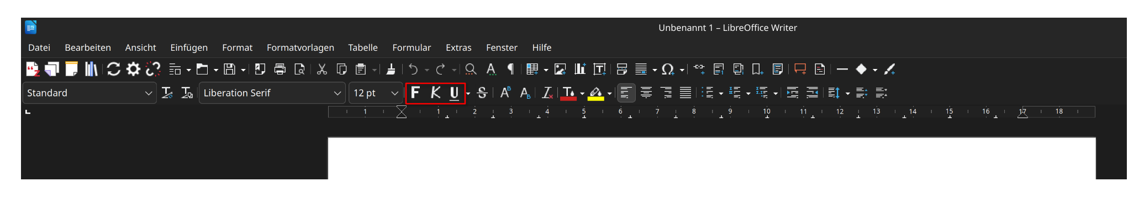Toggle bold formatting with the F icon
The image size is (1139, 213).
tap(415, 93)
